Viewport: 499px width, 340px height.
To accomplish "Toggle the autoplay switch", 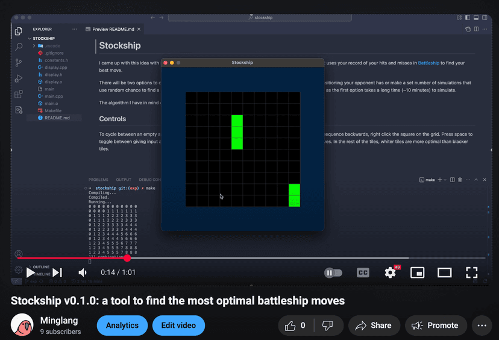I will 333,272.
